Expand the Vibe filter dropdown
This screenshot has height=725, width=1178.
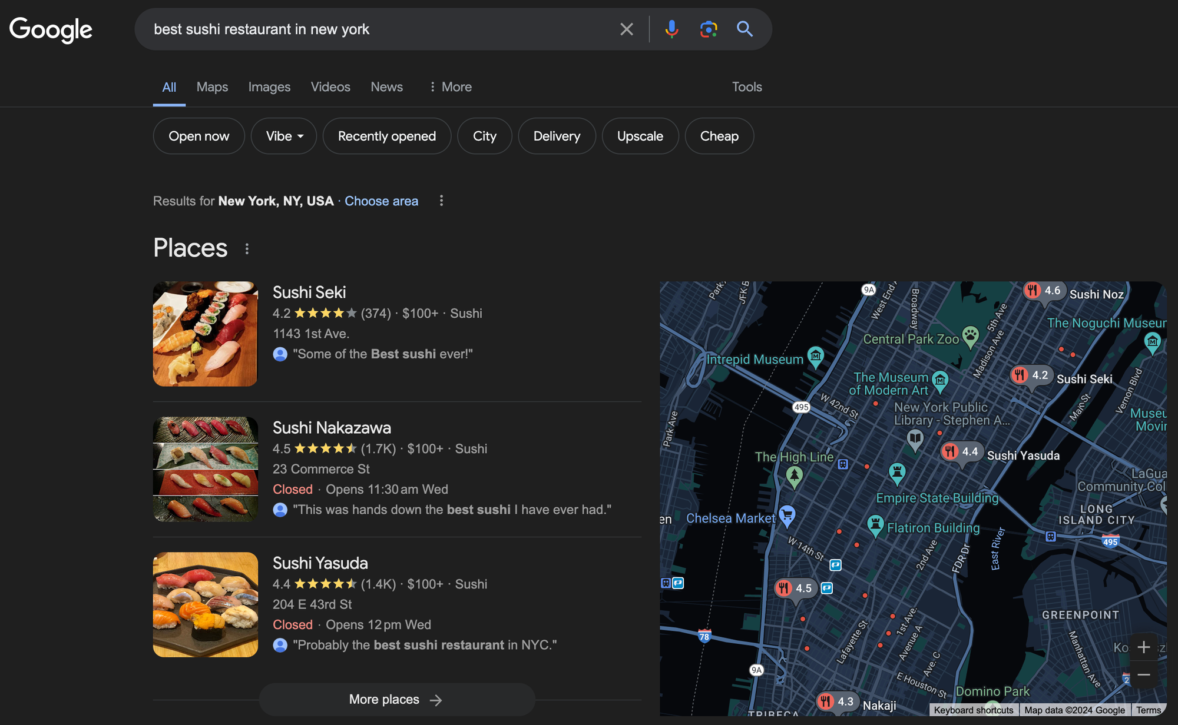(x=284, y=136)
